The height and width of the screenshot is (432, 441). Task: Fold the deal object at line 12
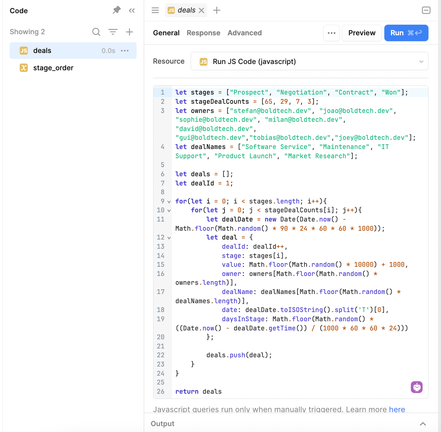coord(169,238)
